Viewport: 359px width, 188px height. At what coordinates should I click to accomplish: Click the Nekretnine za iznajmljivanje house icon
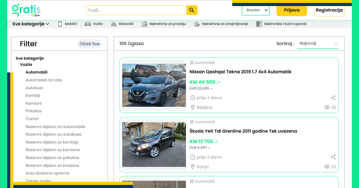pos(197,24)
